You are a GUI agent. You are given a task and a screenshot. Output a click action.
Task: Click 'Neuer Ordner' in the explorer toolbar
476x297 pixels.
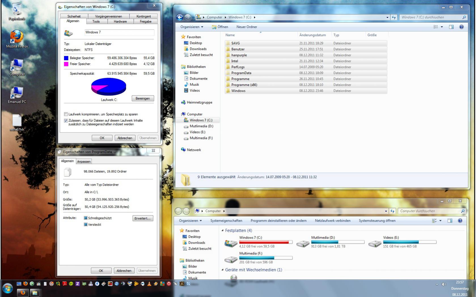[247, 27]
